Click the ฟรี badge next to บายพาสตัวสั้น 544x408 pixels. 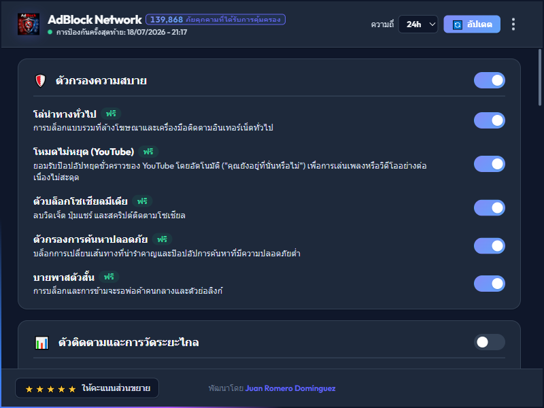pos(109,277)
